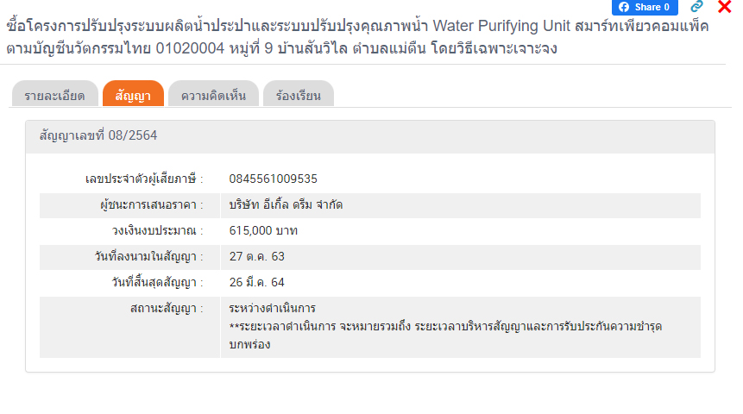Click the tax ID number 0845561009535
Image resolution: width=743 pixels, height=414 pixels.
(274, 179)
